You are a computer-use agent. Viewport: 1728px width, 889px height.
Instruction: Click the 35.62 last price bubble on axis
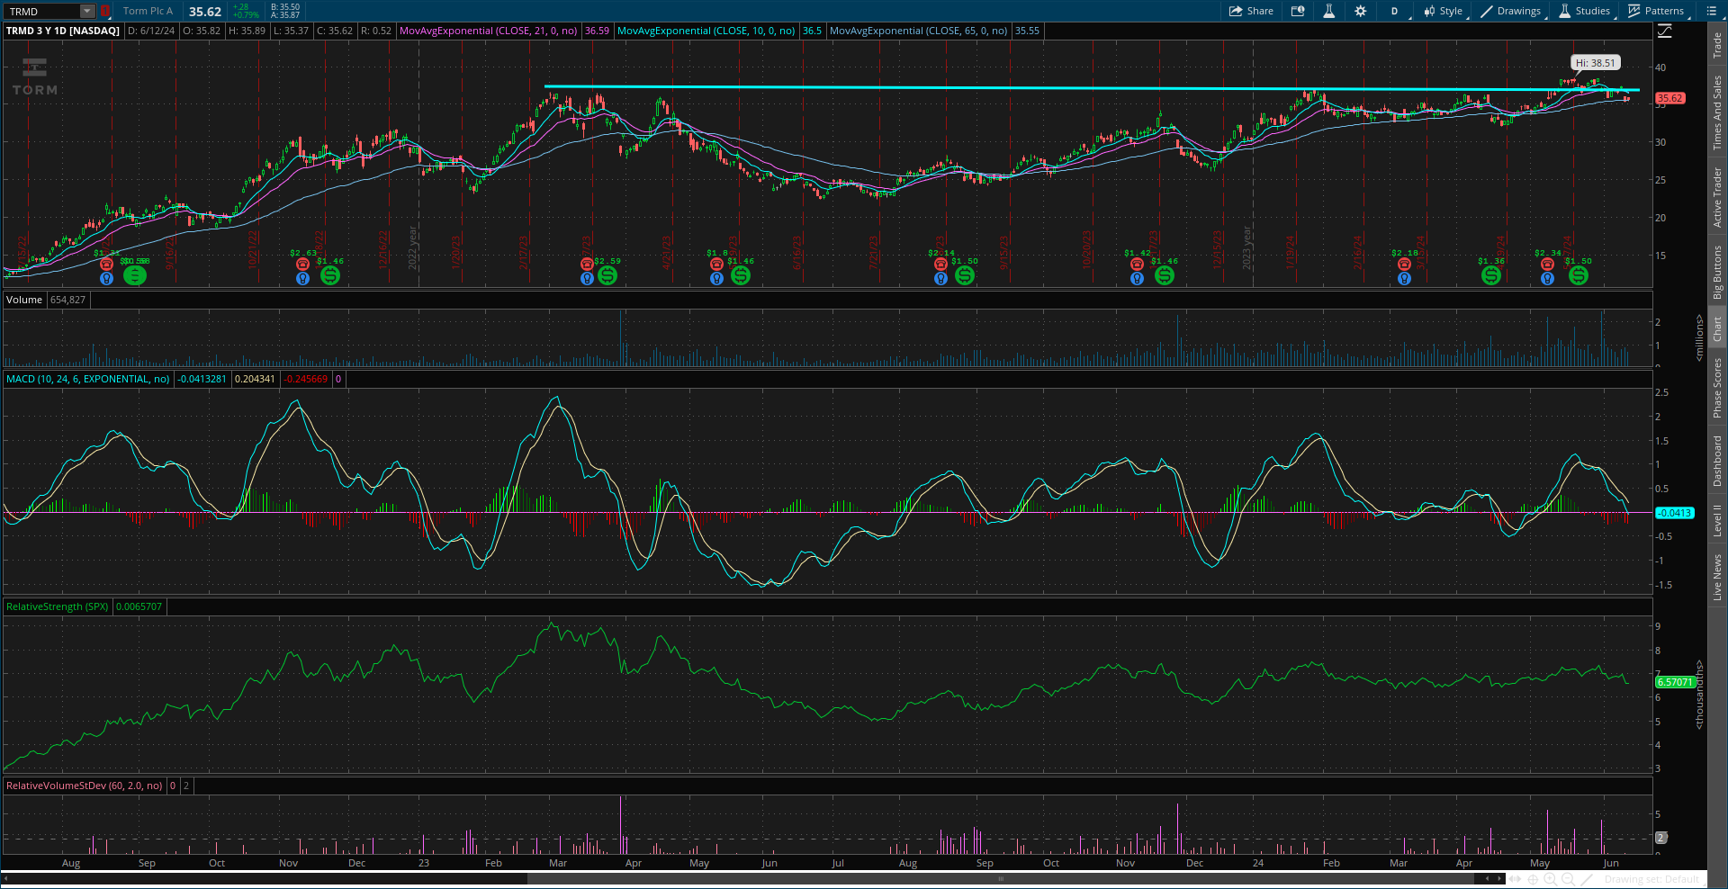pos(1669,98)
